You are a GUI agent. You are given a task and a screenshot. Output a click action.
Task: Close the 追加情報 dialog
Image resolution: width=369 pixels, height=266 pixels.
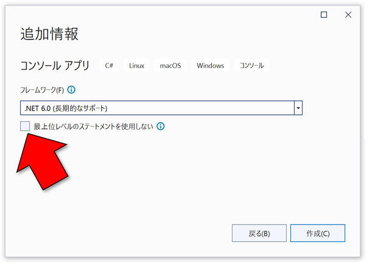pyautogui.click(x=348, y=15)
